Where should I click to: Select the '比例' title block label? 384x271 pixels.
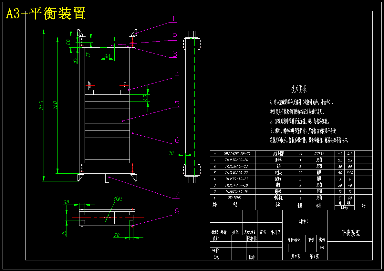(x=322, y=239)
